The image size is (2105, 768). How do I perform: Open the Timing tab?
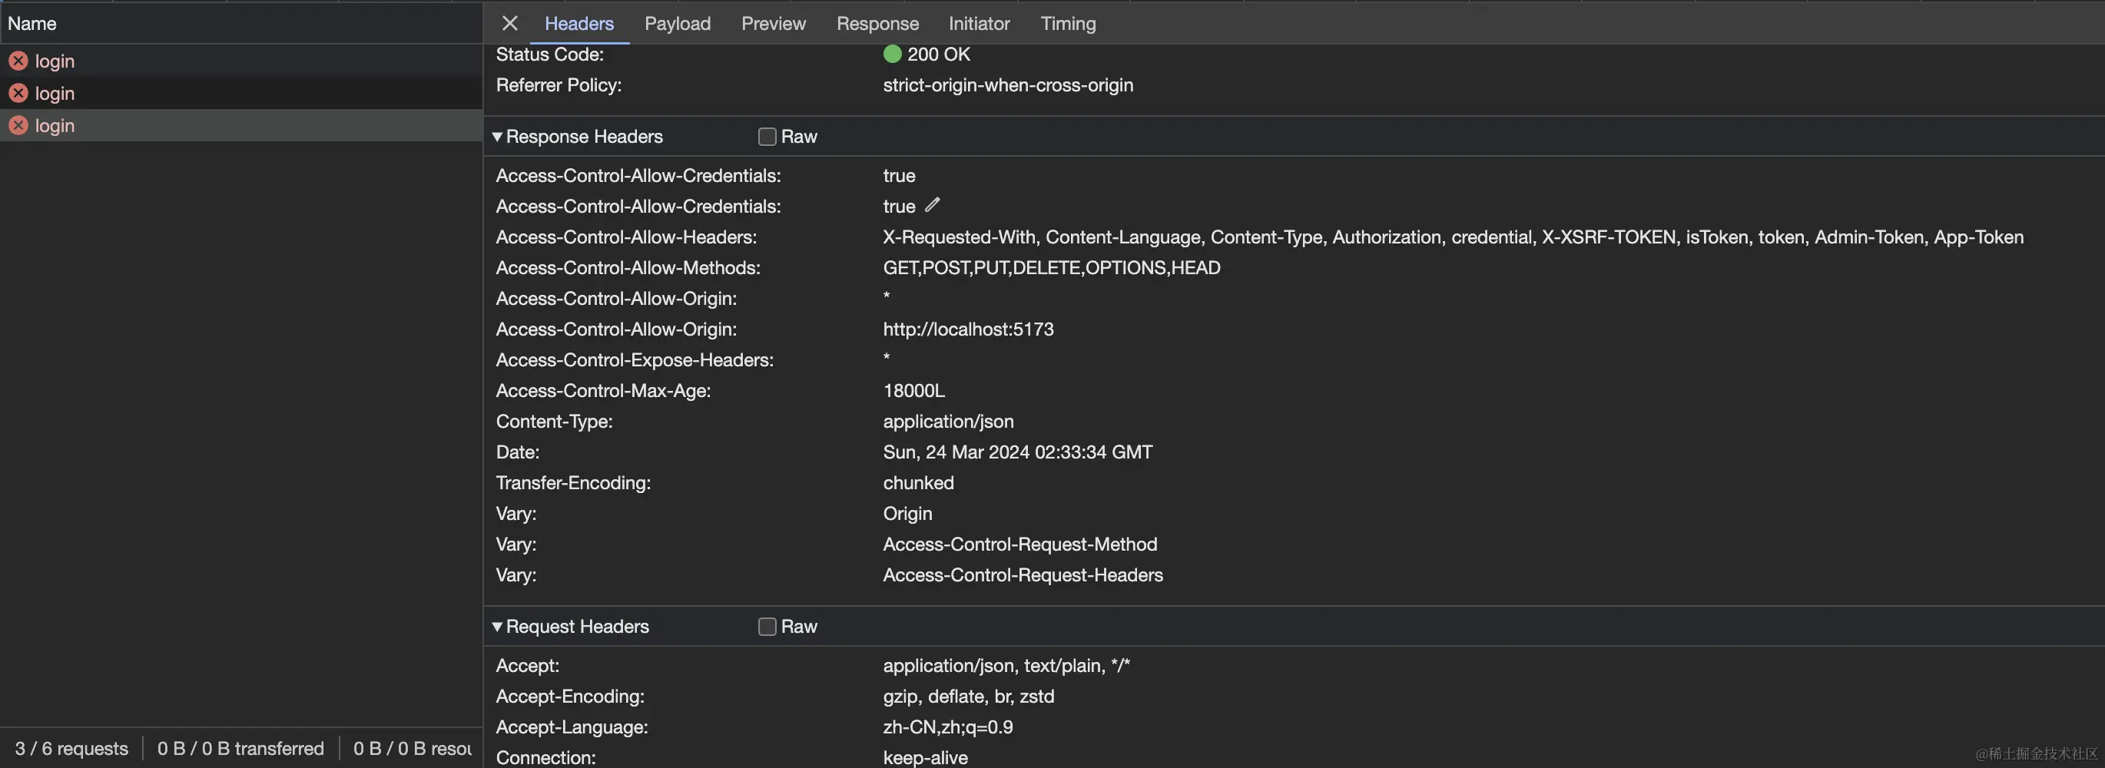click(x=1068, y=23)
